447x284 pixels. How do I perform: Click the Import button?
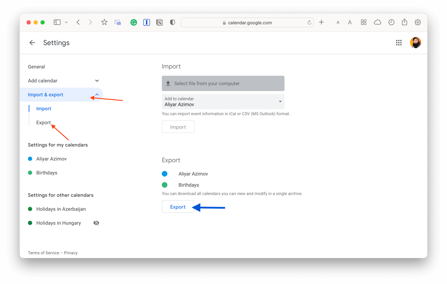[x=178, y=127]
